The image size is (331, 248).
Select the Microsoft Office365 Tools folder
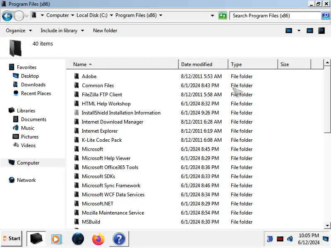pyautogui.click(x=110, y=167)
